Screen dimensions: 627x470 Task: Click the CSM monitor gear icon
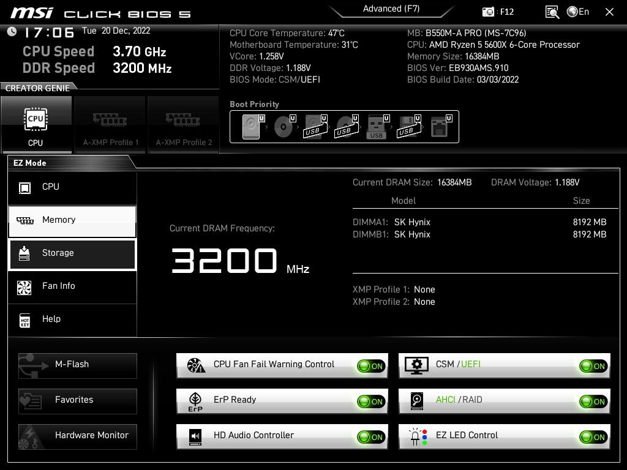click(416, 366)
